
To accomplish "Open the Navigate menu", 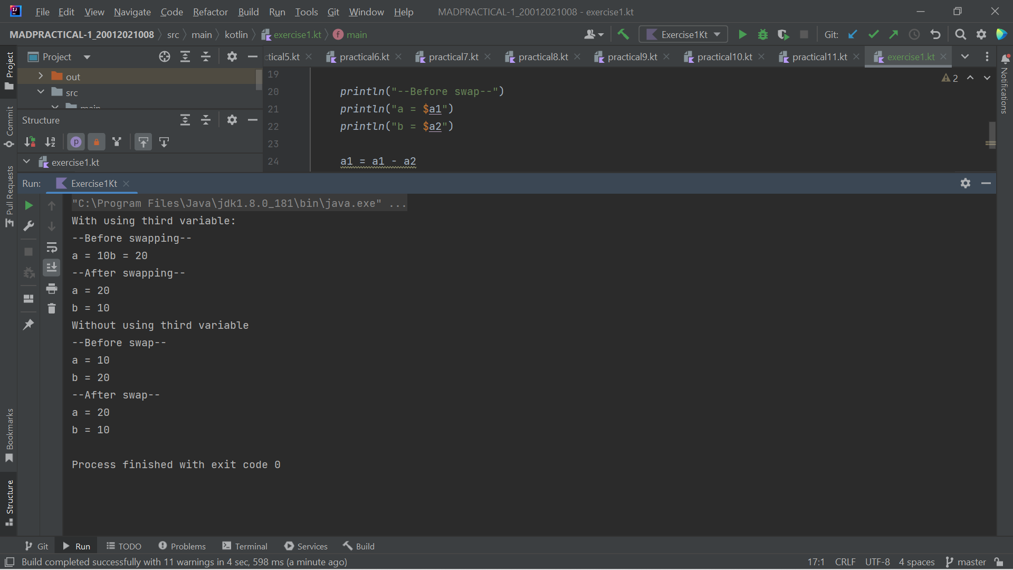I will [132, 12].
